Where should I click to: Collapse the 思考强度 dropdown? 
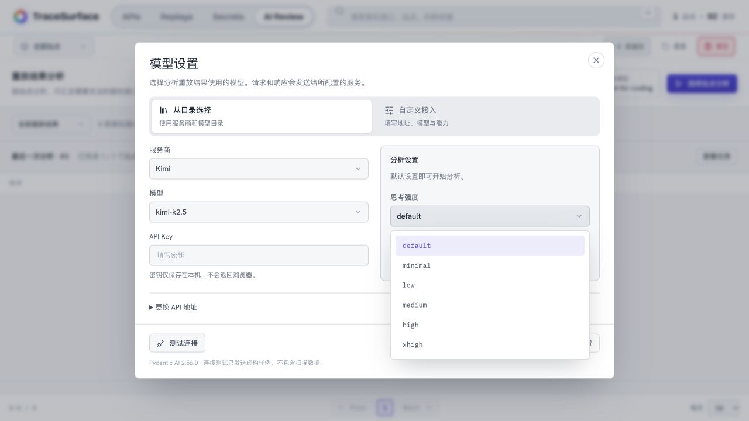coord(490,216)
